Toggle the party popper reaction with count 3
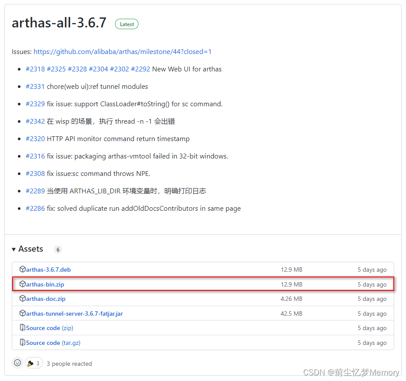Image resolution: width=406 pixels, height=381 pixels. [34, 363]
